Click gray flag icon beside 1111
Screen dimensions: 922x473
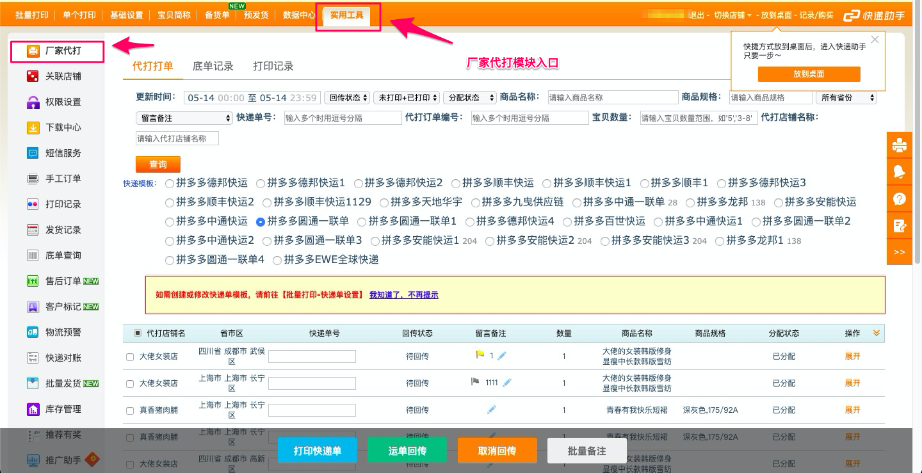475,382
